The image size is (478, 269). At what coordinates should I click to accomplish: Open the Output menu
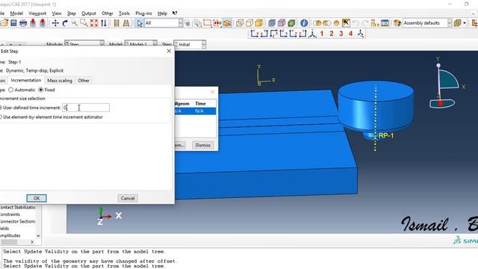[89, 13]
